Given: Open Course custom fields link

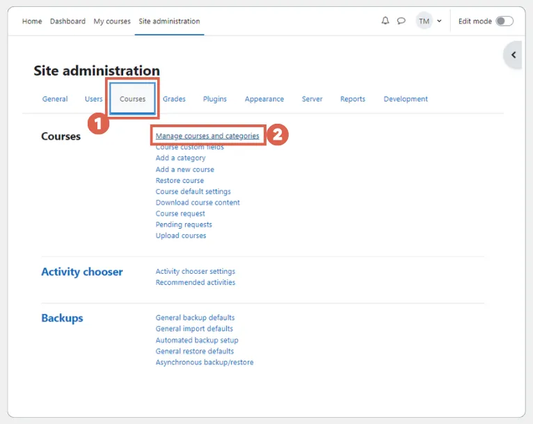Looking at the screenshot, I should point(190,147).
